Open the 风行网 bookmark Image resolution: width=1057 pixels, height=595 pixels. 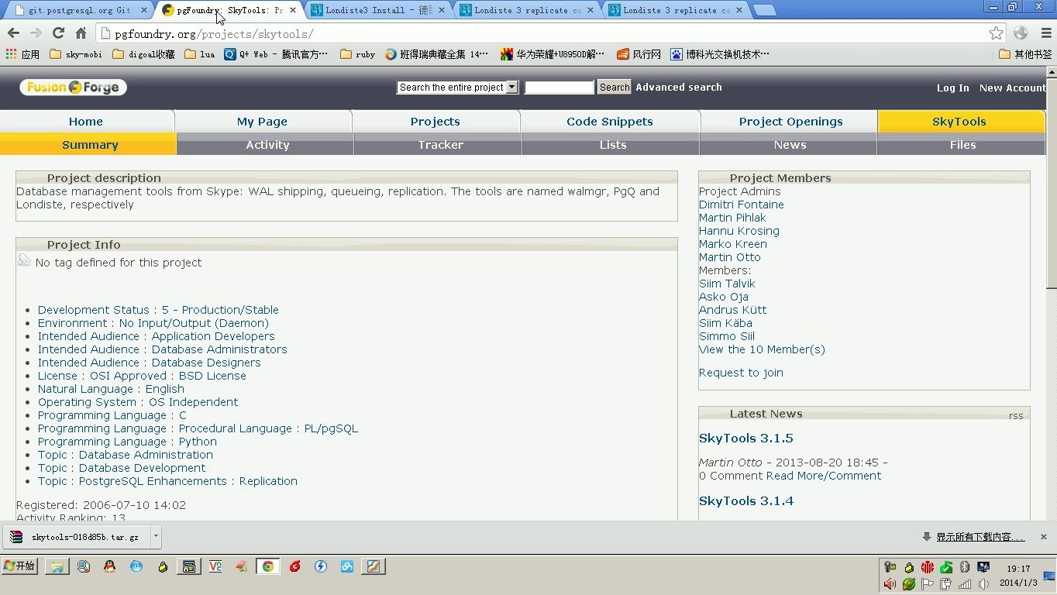pyautogui.click(x=639, y=54)
